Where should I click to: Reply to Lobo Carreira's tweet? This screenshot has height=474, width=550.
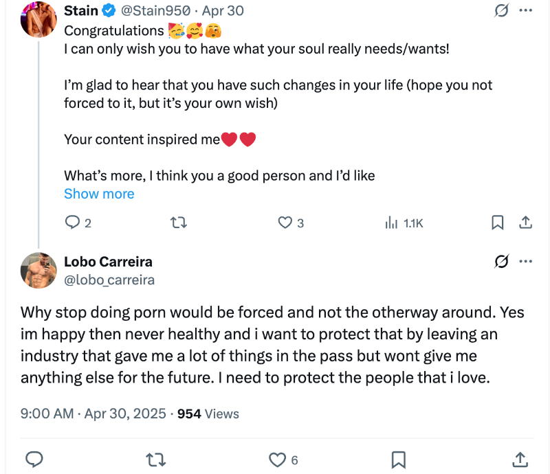(x=34, y=459)
